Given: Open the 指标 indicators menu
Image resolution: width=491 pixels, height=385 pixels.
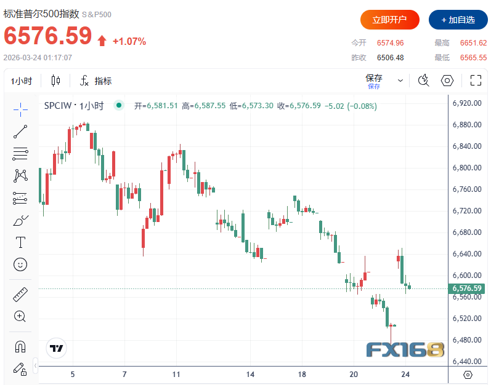Looking at the screenshot, I should (95, 81).
